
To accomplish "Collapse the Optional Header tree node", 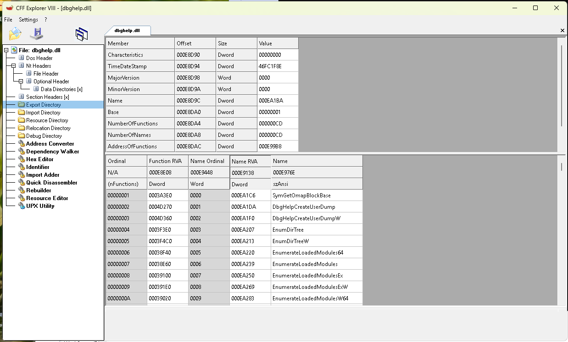I will (x=21, y=81).
